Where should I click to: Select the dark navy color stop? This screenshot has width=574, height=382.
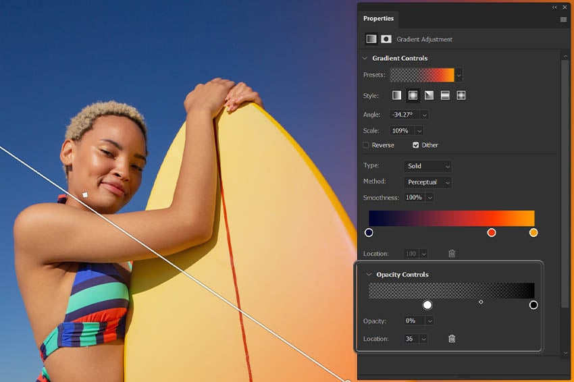[369, 232]
